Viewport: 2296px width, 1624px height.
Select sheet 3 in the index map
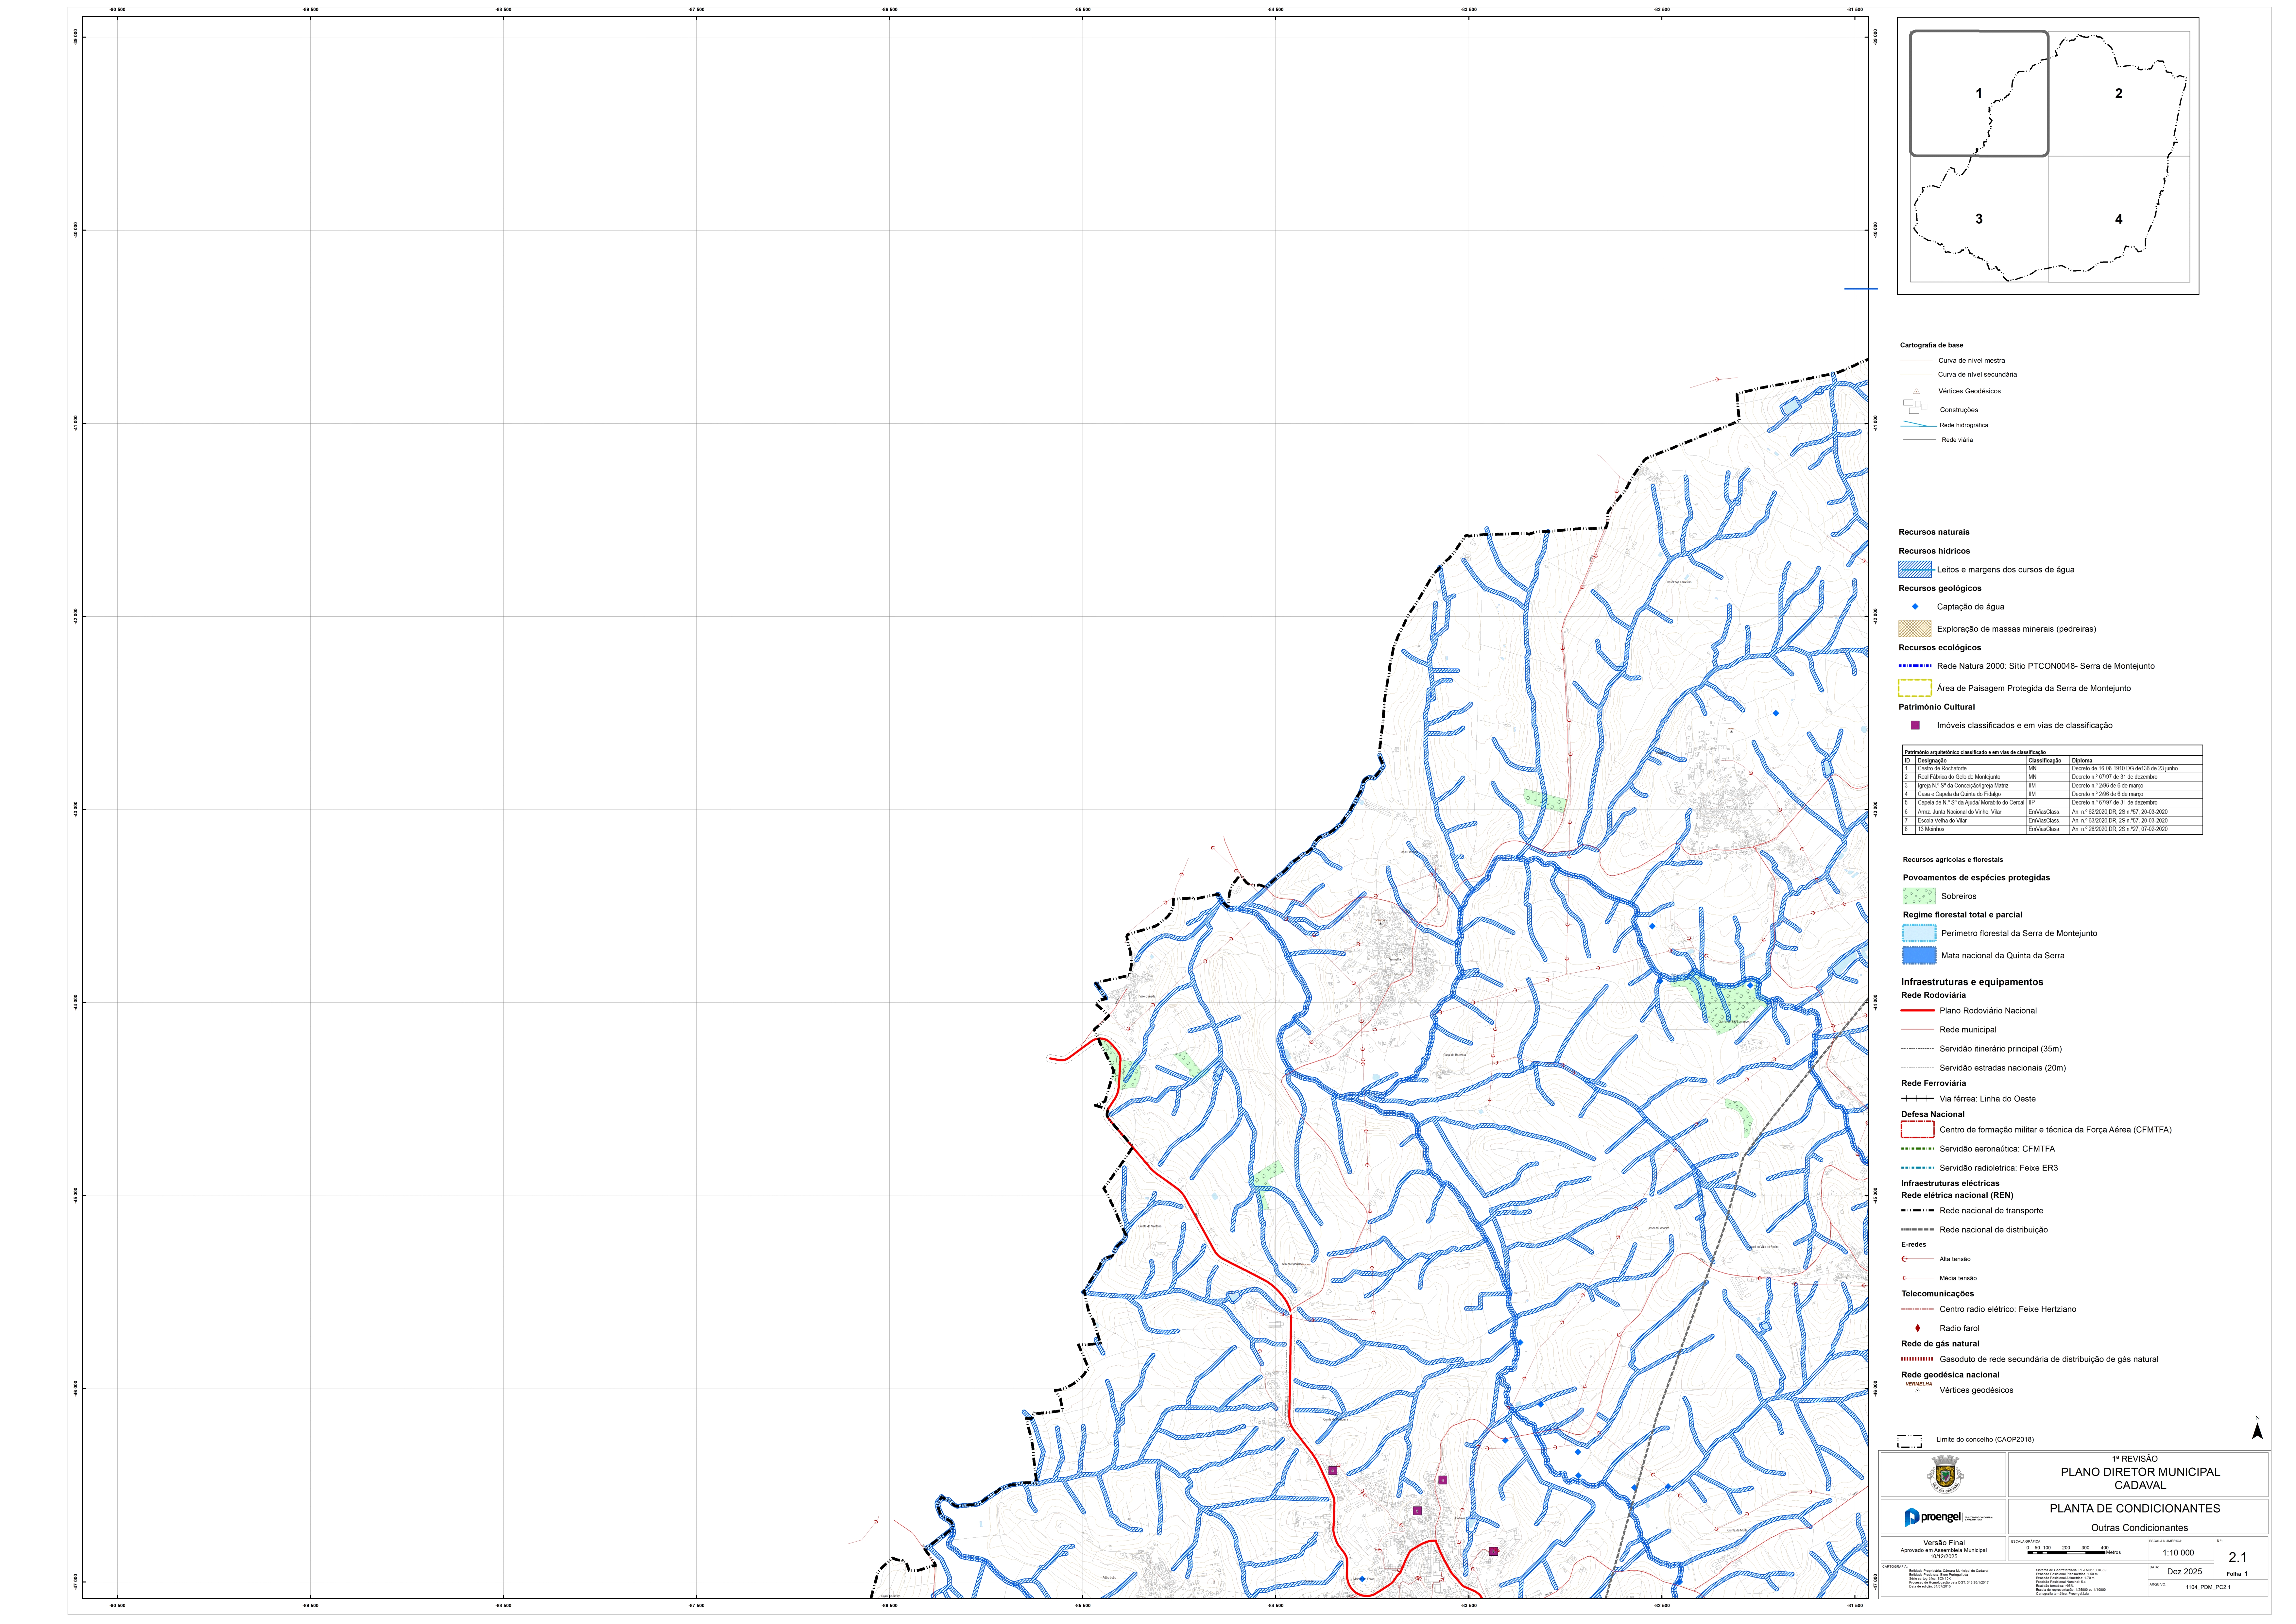point(1979,219)
